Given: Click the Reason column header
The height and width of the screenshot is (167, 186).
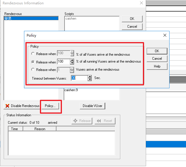Looking at the screenshot, I should 40,129.
